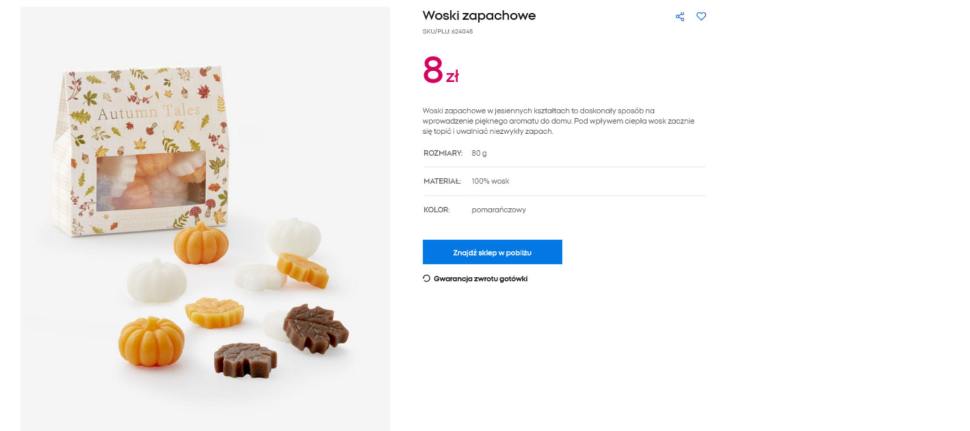Click the 80 g size value
Screen dimensions: 970x431
pos(479,153)
